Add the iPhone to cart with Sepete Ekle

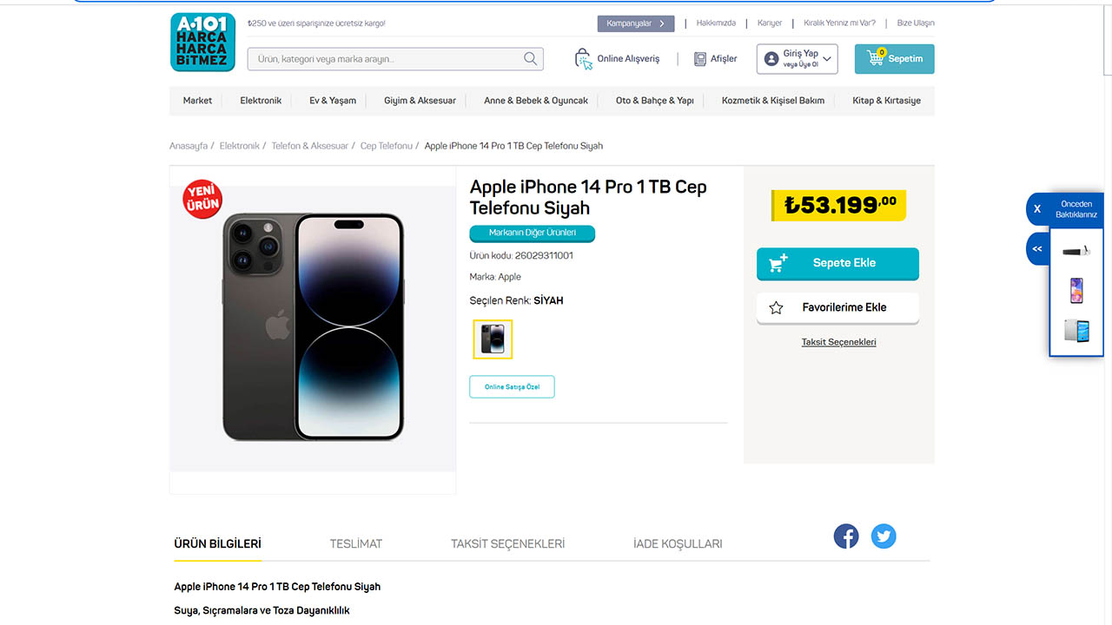(837, 263)
